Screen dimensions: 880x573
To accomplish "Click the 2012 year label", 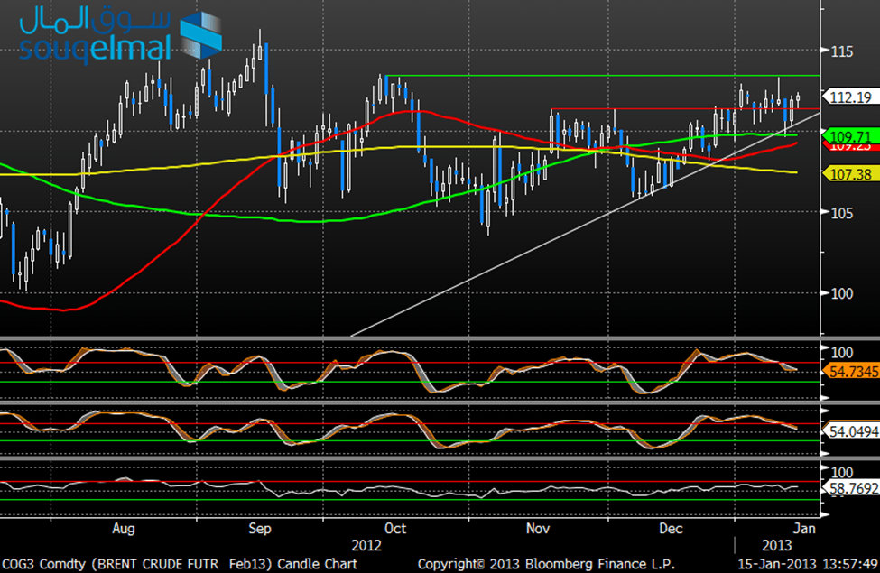I will pos(366,545).
